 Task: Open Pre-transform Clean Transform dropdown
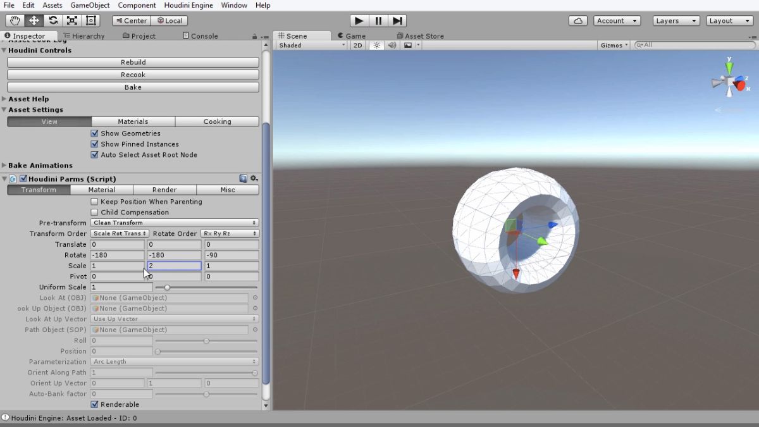[175, 223]
